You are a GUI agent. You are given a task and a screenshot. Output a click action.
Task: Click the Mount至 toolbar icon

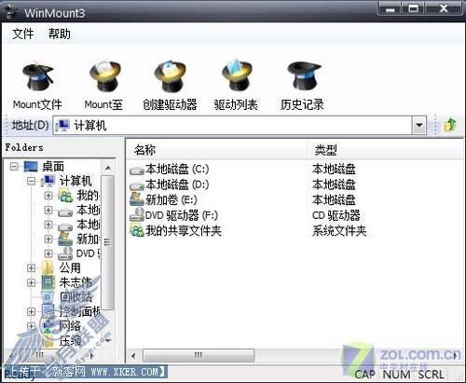tap(104, 76)
